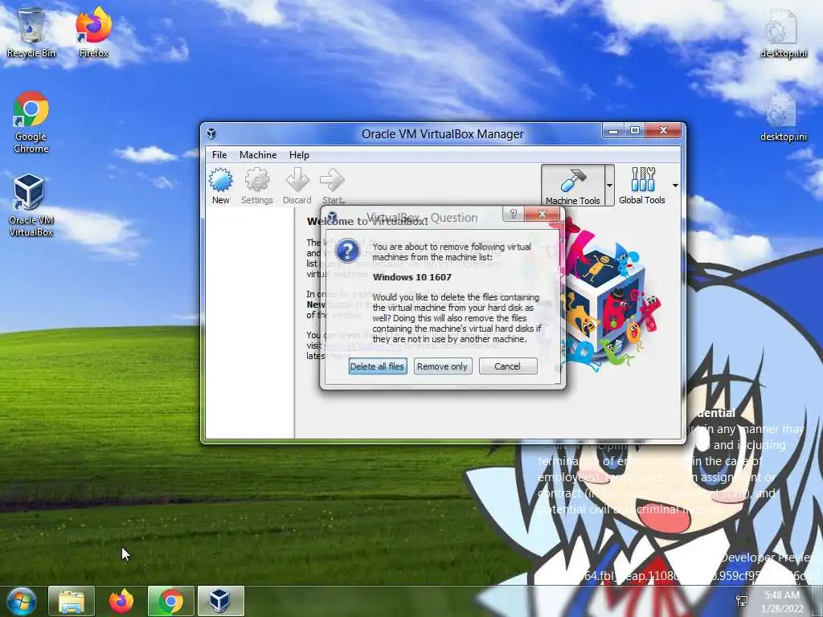Viewport: 823px width, 617px height.
Task: Click the "Welcome to VirtualBox!" heading
Action: click(367, 222)
